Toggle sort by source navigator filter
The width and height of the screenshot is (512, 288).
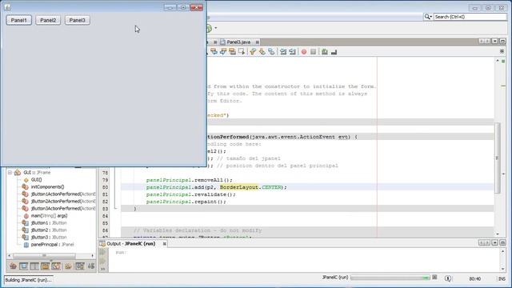coord(91,266)
